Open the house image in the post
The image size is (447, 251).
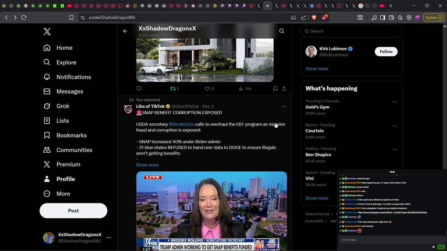pos(205,60)
